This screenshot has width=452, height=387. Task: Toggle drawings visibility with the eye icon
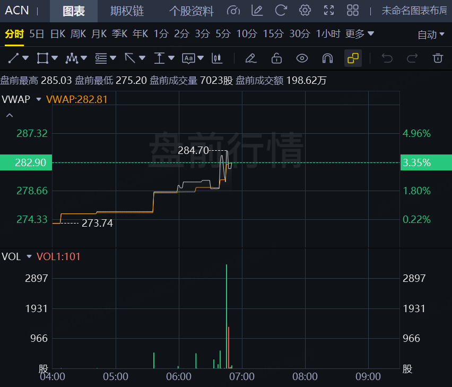pyautogui.click(x=302, y=58)
